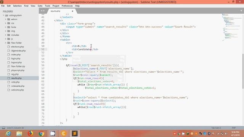Change the Tab Size setting
Viewport: 244px width, 137px height.
coord(216,128)
